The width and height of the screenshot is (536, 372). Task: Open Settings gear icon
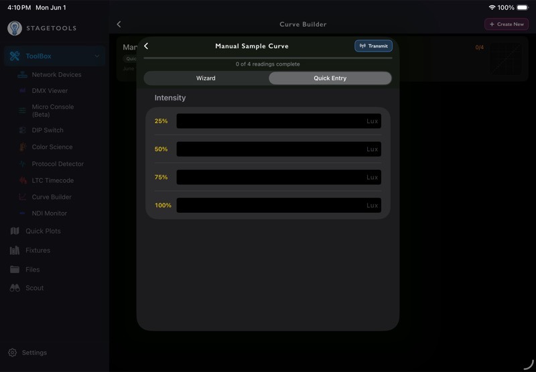12,353
